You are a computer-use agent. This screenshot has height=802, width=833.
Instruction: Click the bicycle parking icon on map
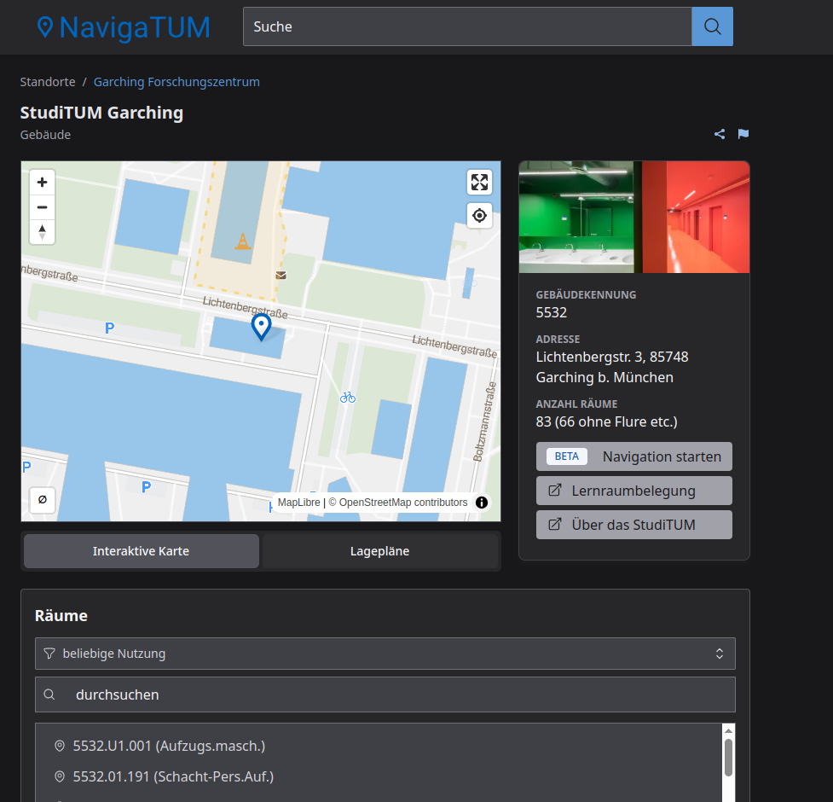pyautogui.click(x=347, y=397)
